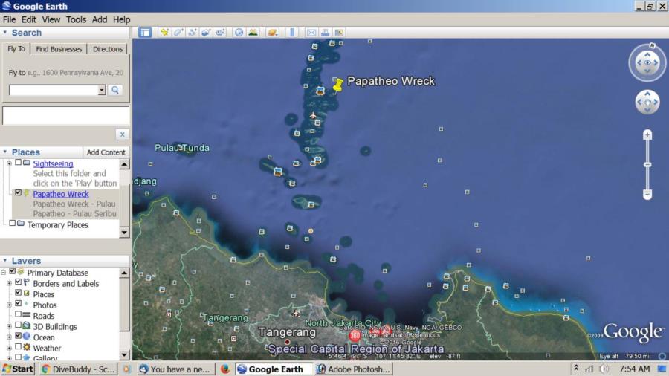The width and height of the screenshot is (669, 376).
Task: Open Firefox from the taskbar
Action: coord(224,369)
